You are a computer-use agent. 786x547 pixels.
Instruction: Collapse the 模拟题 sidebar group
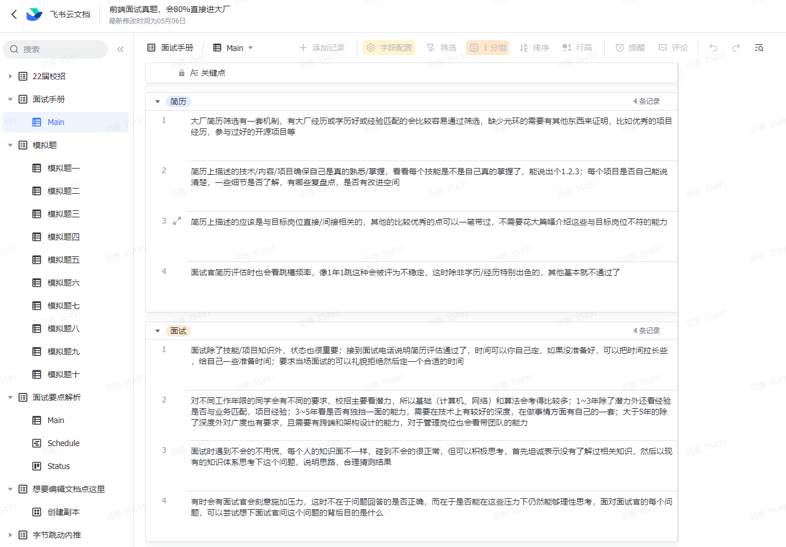(x=10, y=145)
